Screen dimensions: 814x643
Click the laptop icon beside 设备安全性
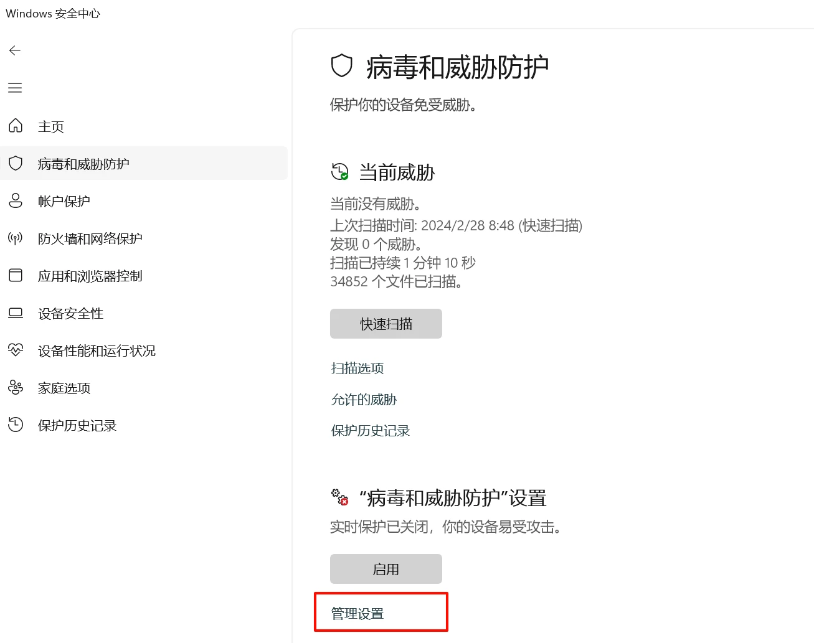point(16,313)
